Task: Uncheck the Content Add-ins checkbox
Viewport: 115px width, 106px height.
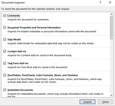Action: [5, 51]
